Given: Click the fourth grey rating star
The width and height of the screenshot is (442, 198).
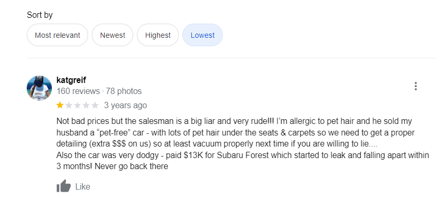Looking at the screenshot, I should coord(86,106).
